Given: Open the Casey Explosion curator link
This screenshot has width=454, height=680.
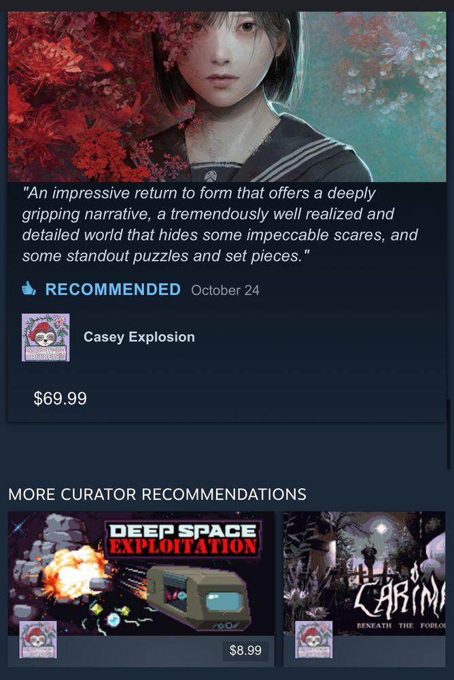Looking at the screenshot, I should tap(139, 337).
